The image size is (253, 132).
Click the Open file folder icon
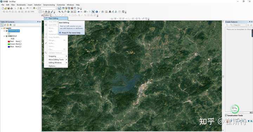[6, 8]
